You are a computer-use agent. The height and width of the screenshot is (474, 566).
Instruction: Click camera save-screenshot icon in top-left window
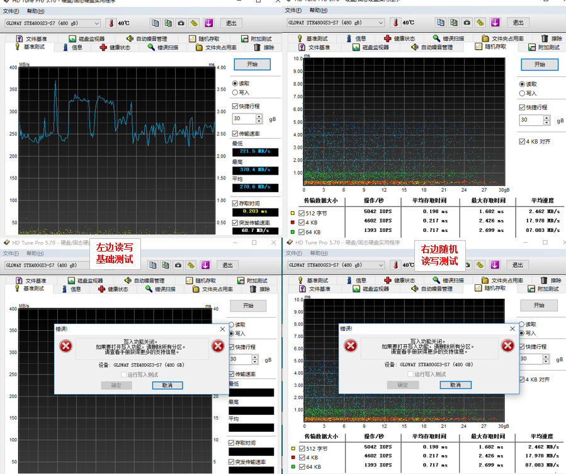[181, 23]
